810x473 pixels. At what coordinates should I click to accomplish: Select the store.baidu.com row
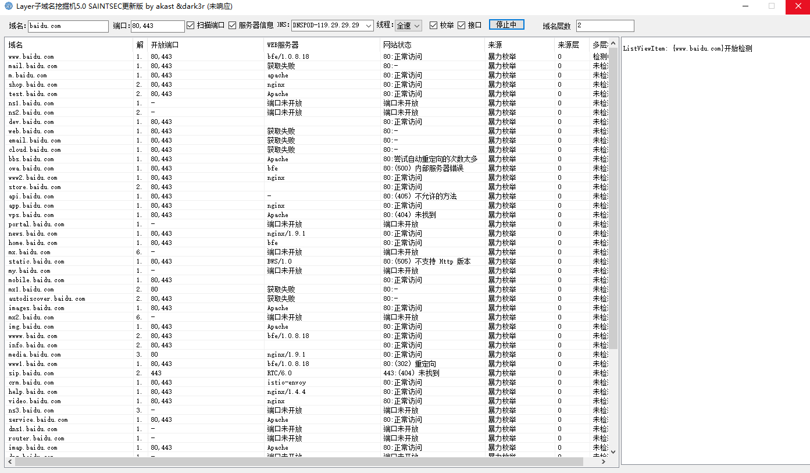pyautogui.click(x=307, y=187)
